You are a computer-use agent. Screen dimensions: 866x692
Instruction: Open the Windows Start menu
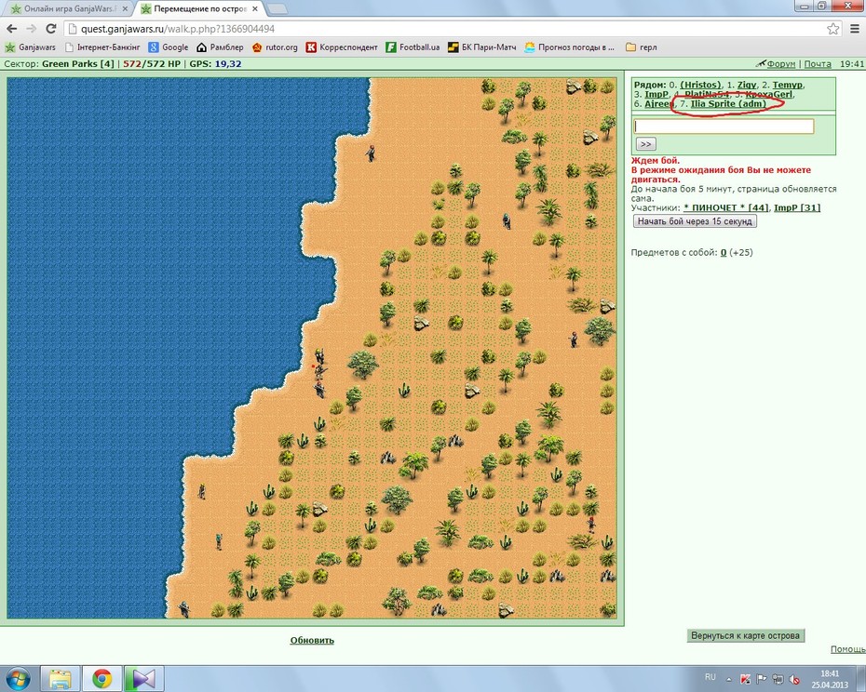point(17,679)
